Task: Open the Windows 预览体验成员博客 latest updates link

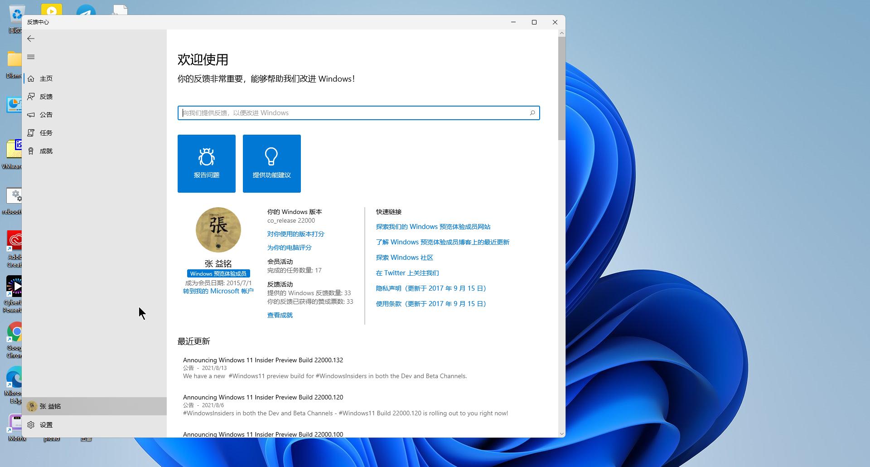Action: pyautogui.click(x=443, y=242)
